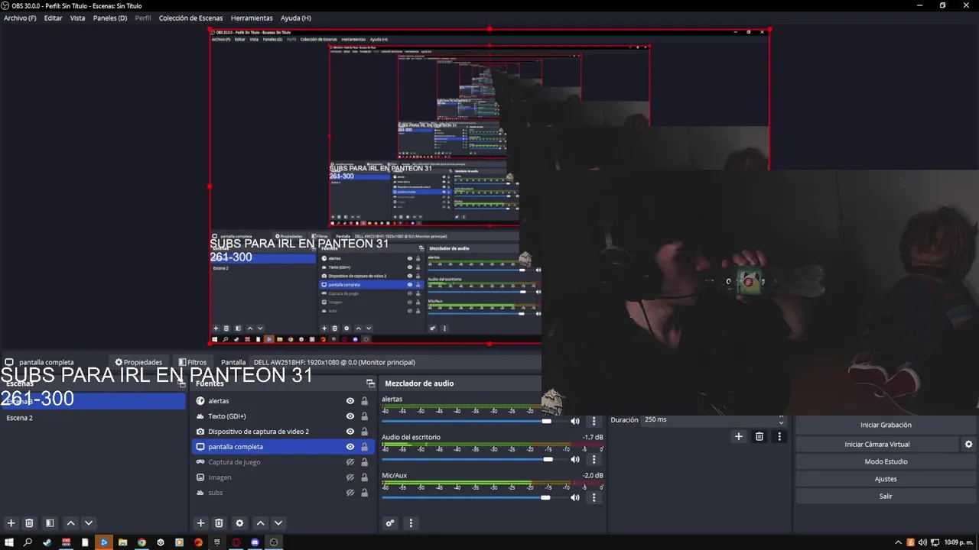Hide the Texto (GDI+) source
Viewport: 979px width, 550px height.
pyautogui.click(x=350, y=416)
